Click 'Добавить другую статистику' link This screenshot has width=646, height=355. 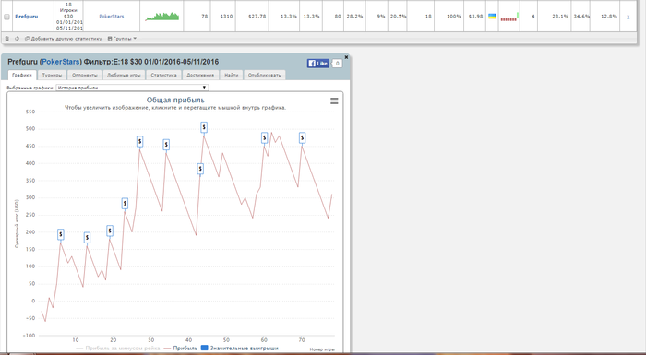63,39
